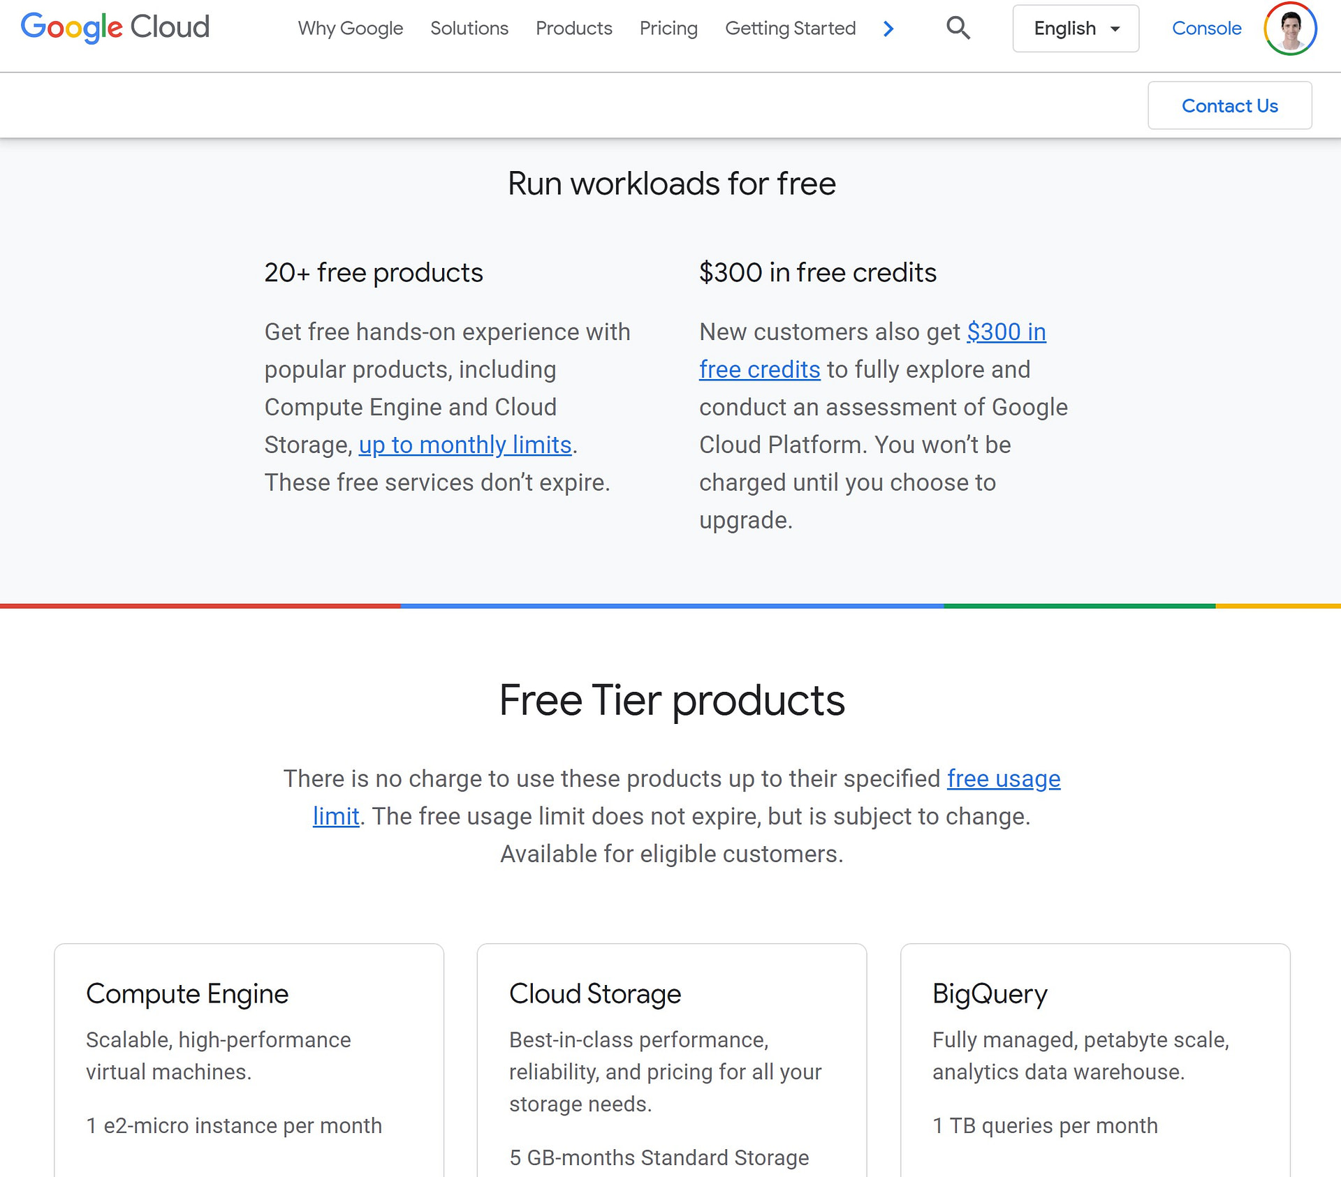Image resolution: width=1341 pixels, height=1177 pixels.
Task: Click '1 TB queries per month' text
Action: click(x=1045, y=1126)
